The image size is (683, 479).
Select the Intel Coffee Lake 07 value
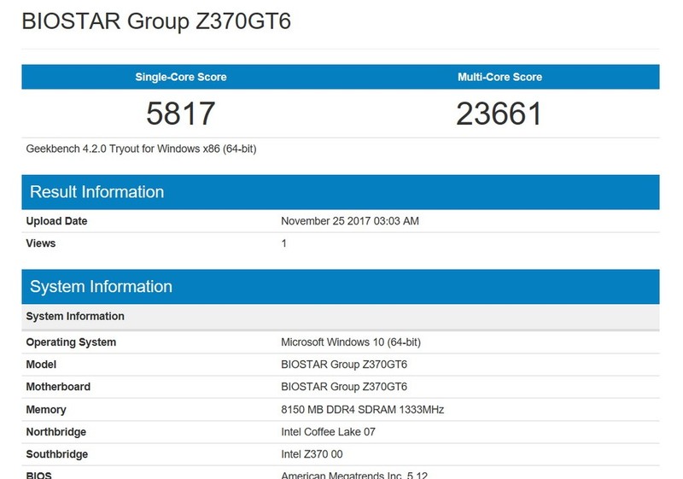(x=328, y=432)
